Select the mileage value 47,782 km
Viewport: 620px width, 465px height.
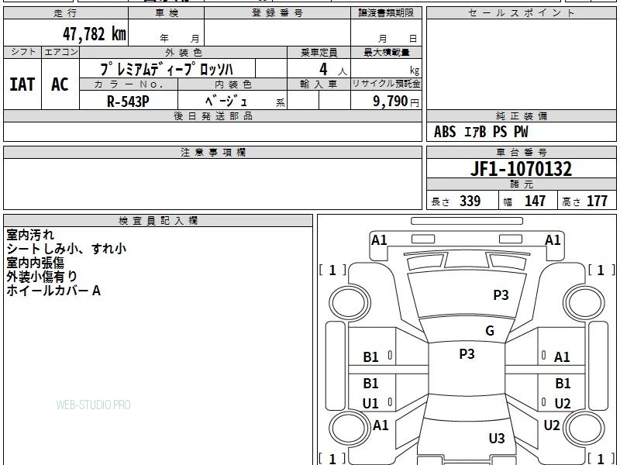(95, 34)
